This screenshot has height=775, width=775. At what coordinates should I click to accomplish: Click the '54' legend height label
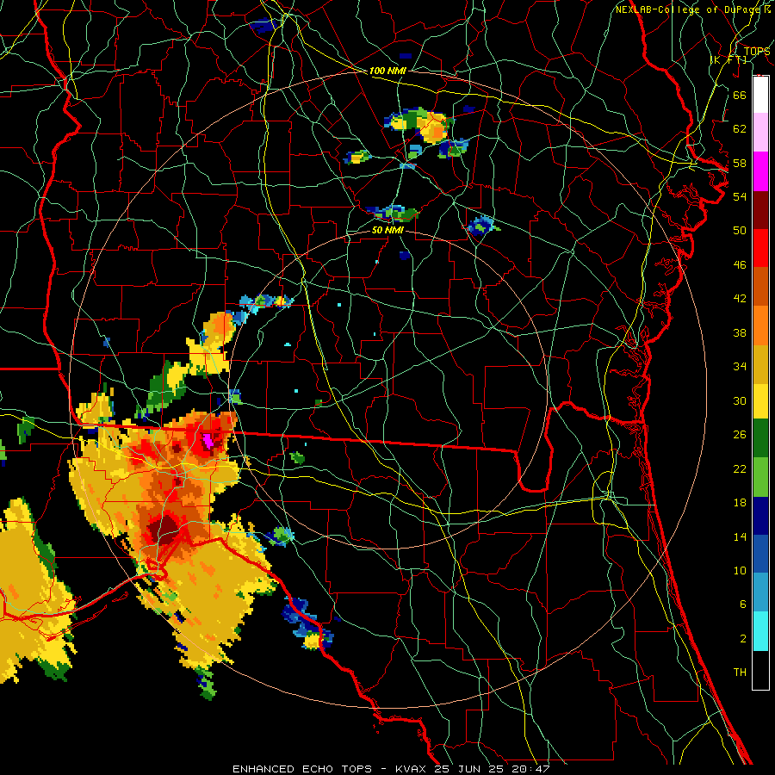pyautogui.click(x=740, y=196)
